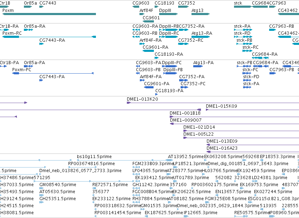Open the CG9684-PA protein label
This screenshot has height=218, width=299.
pos(266,63)
